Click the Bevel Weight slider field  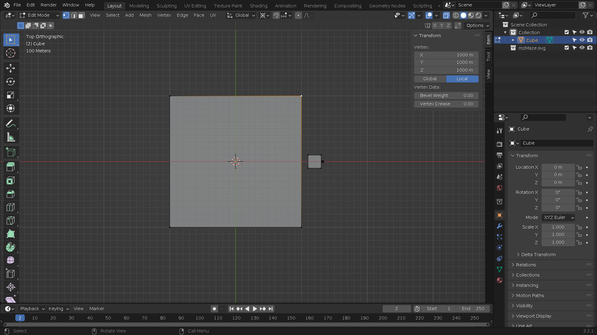point(446,96)
